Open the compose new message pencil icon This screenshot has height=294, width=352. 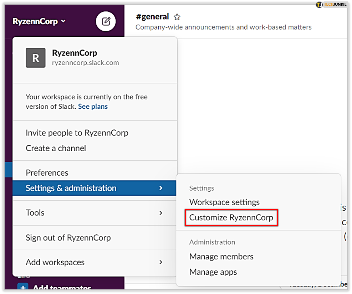(106, 21)
